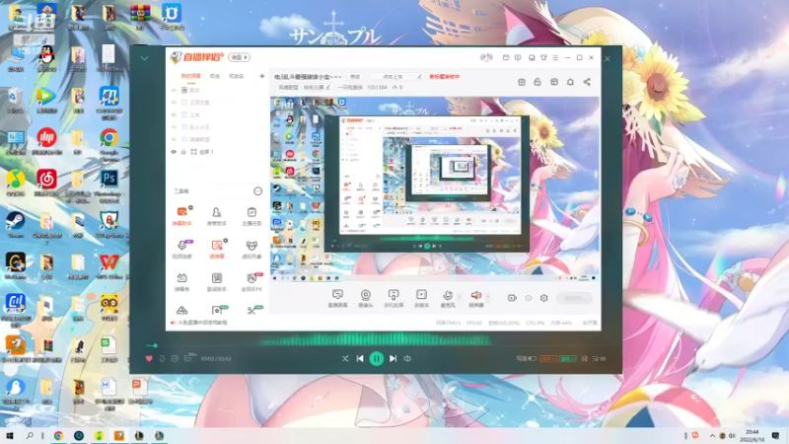Toggle visibility of the 上车 source

coord(174,114)
